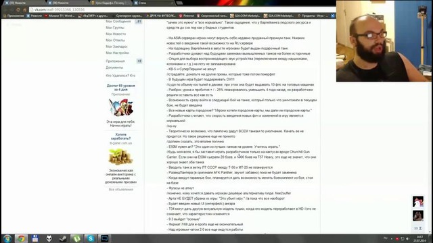Screen dimensions: 433x243
Task: Open the first Новости browser tab
Action: click(24, 3)
